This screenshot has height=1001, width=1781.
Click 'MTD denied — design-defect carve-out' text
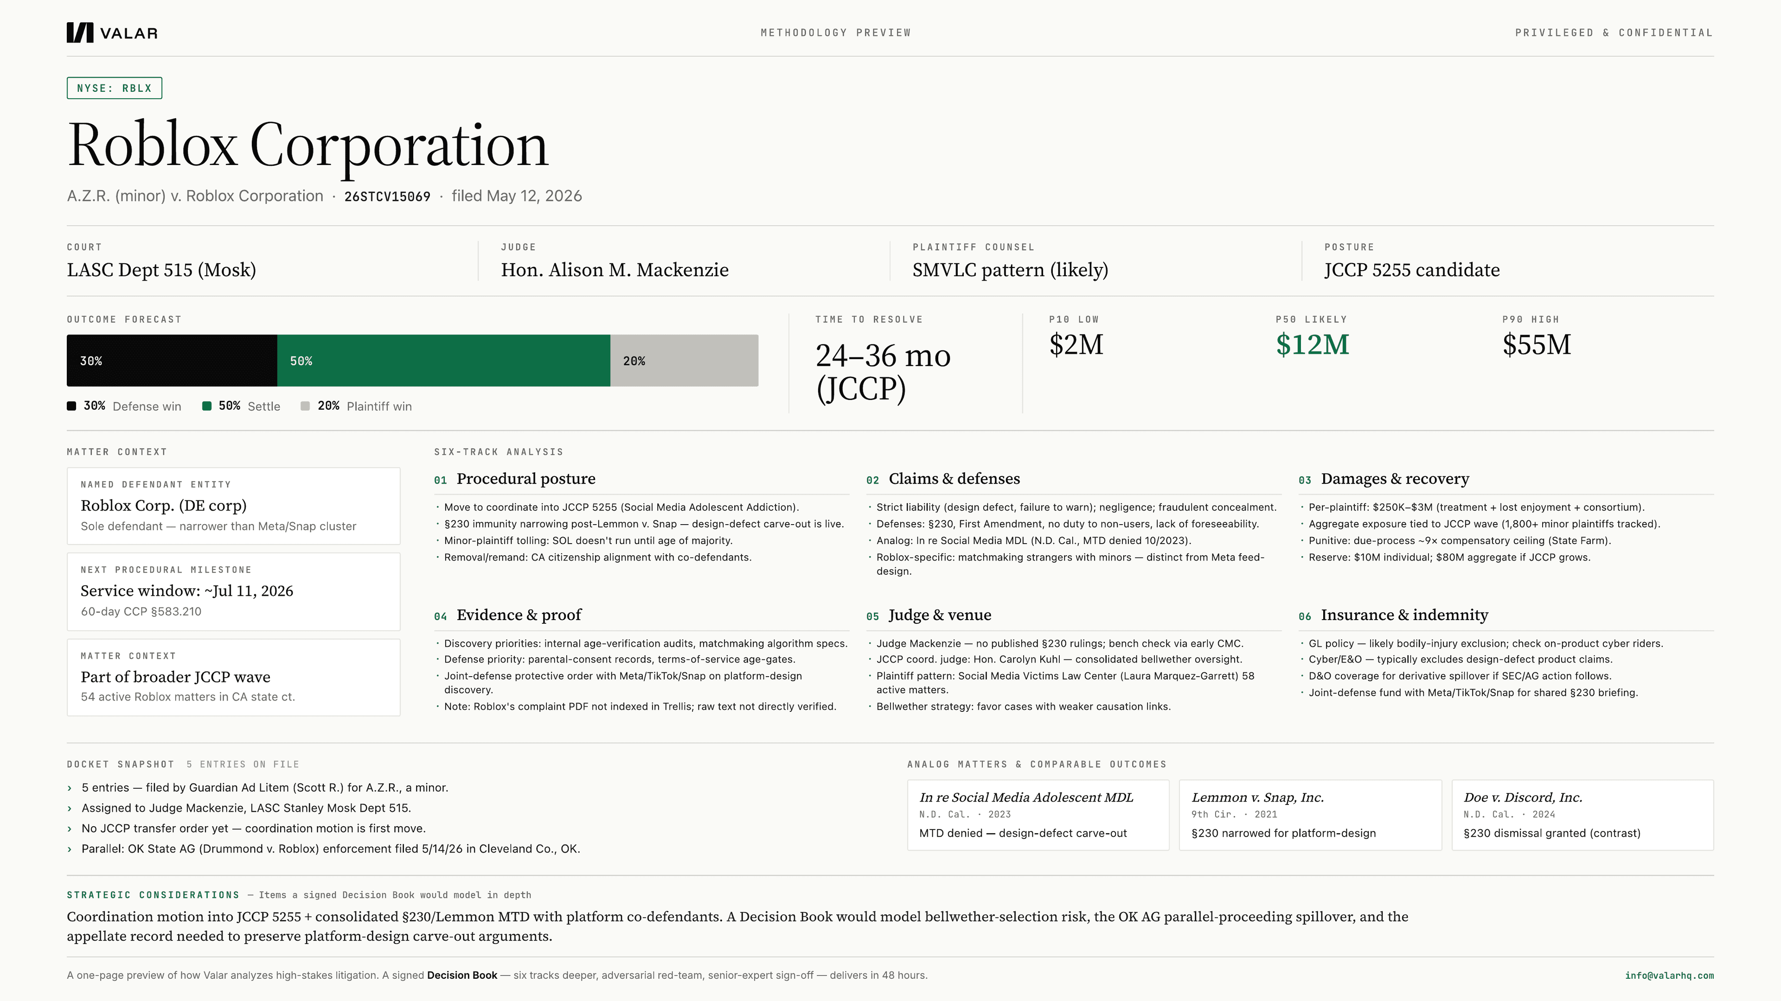pyautogui.click(x=1023, y=834)
